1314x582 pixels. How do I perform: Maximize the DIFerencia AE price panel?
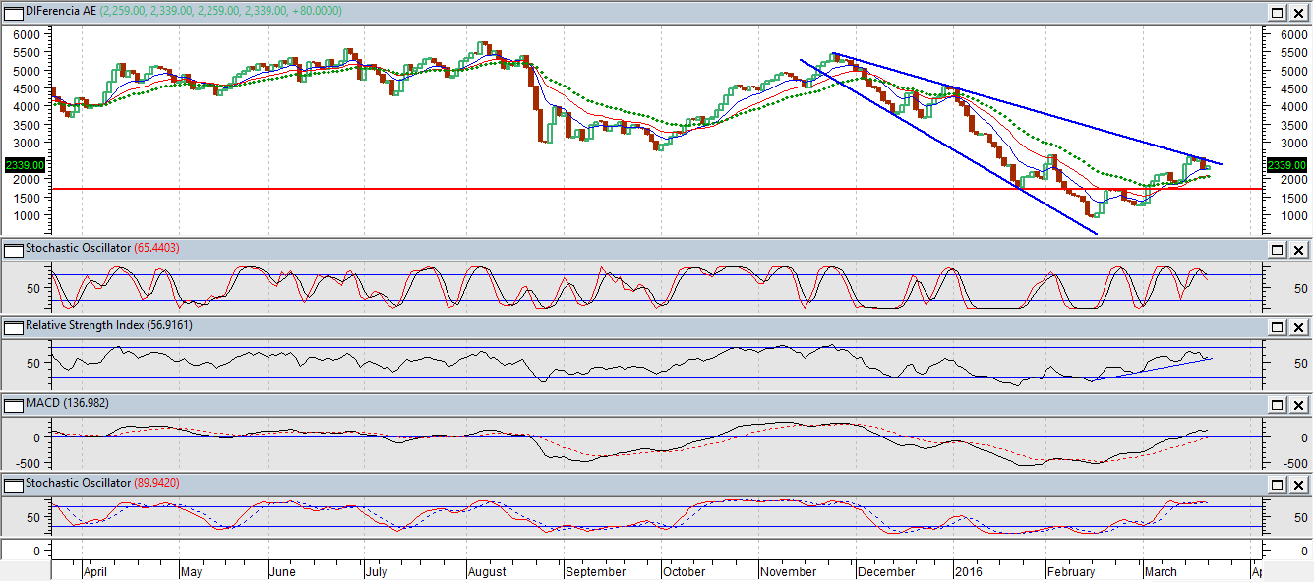(x=1278, y=13)
